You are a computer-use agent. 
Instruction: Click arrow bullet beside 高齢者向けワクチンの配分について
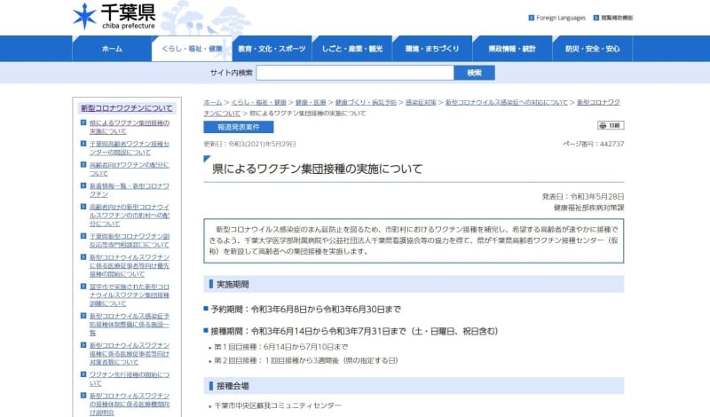(x=84, y=165)
